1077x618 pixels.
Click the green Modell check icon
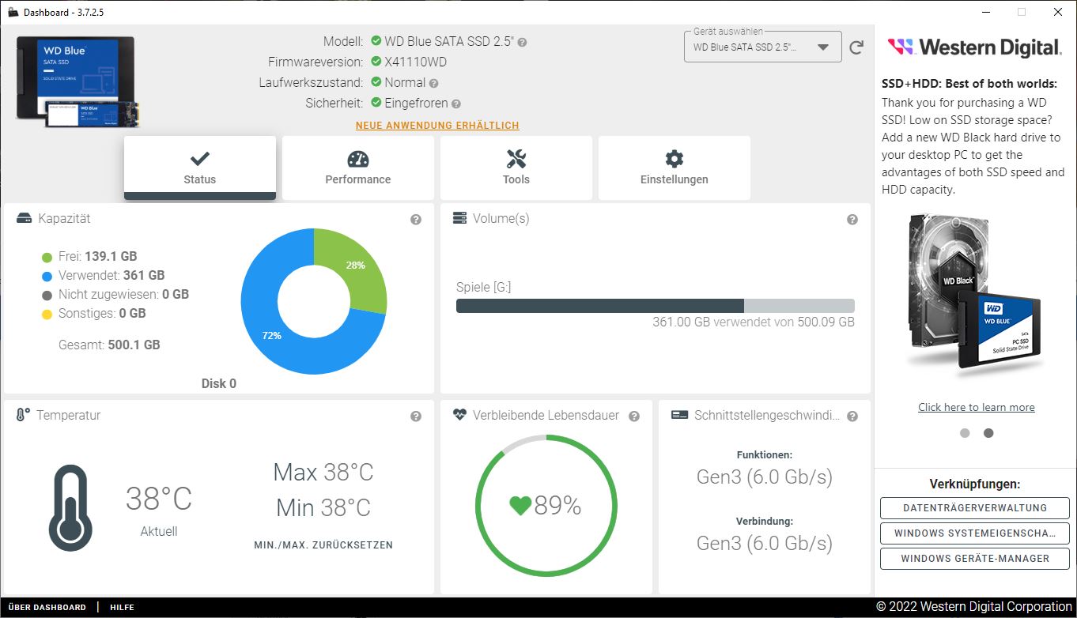click(x=376, y=41)
